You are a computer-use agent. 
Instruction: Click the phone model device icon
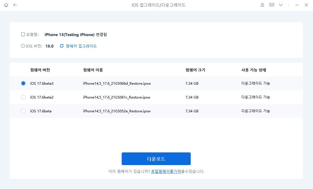coord(23,34)
